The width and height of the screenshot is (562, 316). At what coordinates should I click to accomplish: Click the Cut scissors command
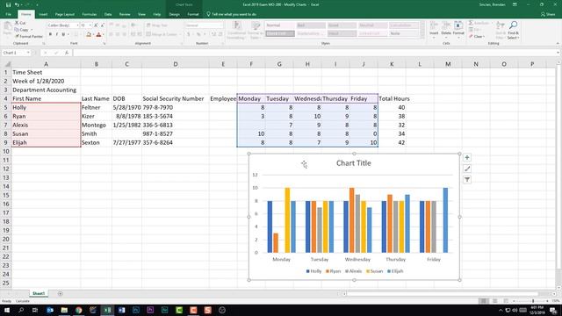pos(20,23)
